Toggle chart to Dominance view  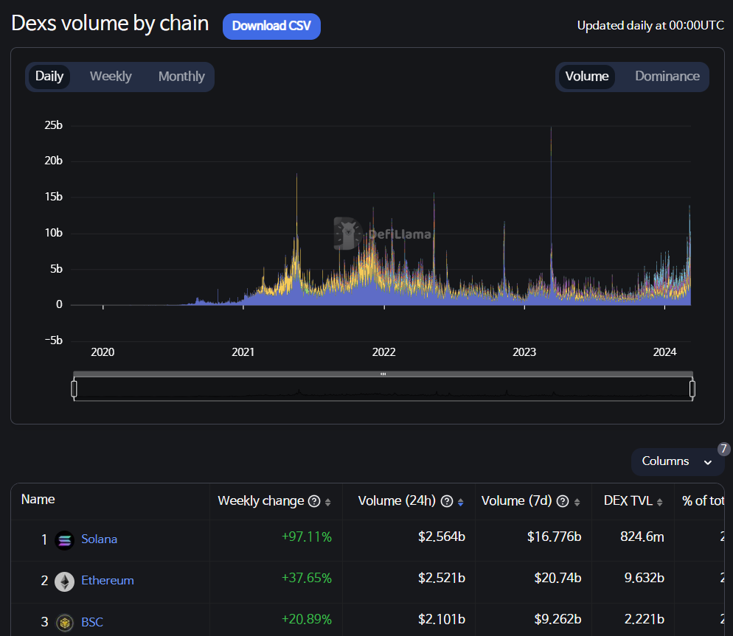pos(667,77)
